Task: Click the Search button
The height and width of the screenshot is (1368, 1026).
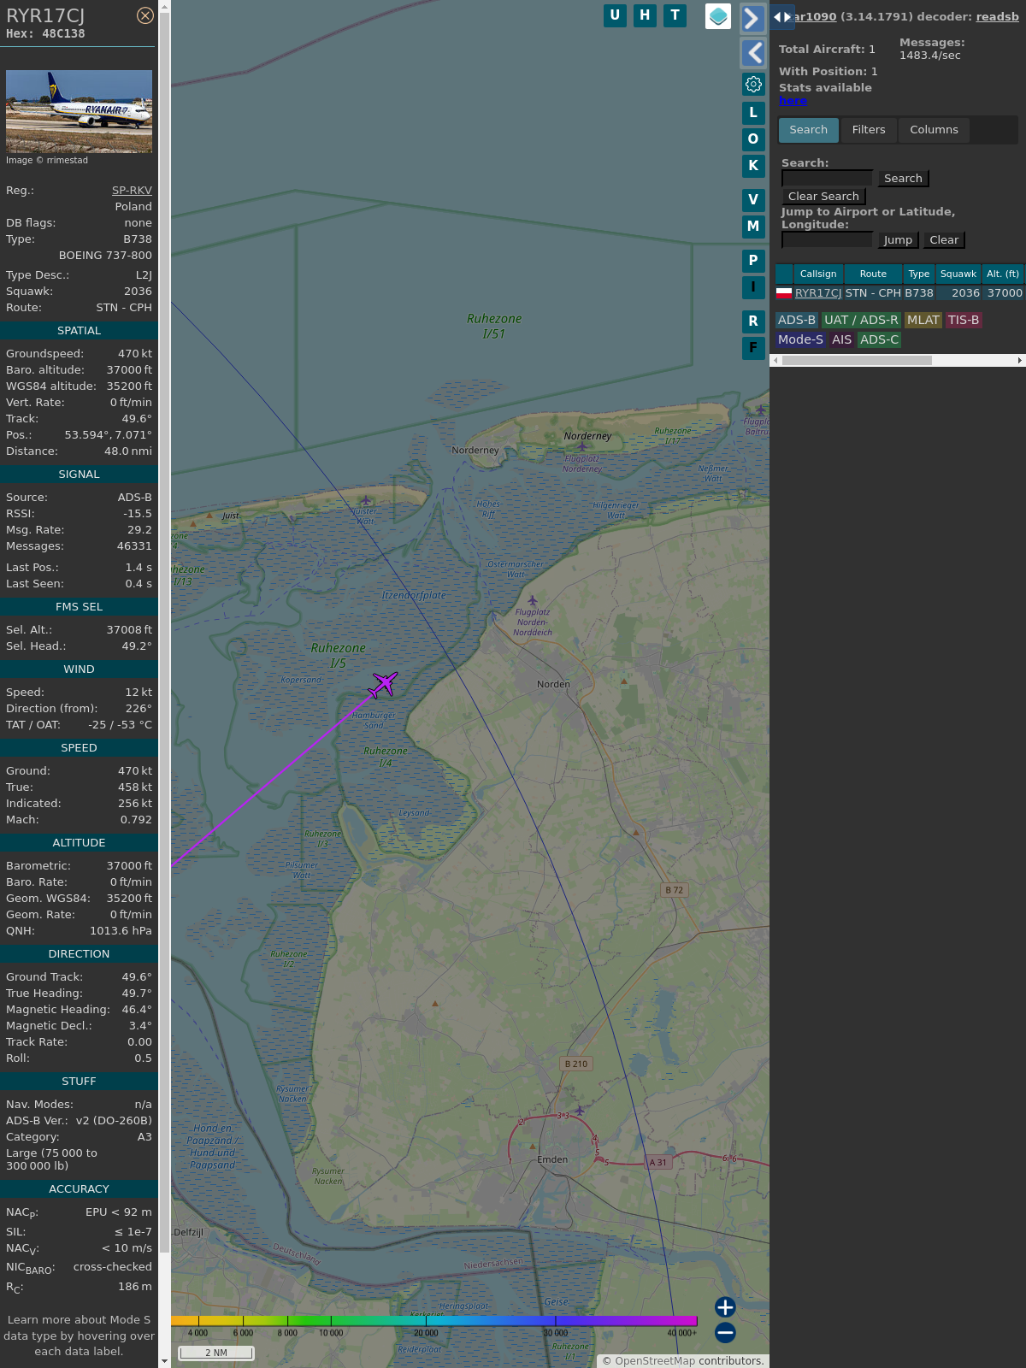Action: coord(903,179)
